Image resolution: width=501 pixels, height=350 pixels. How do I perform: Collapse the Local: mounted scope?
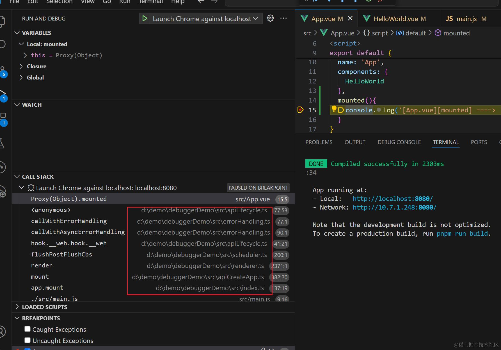point(21,44)
